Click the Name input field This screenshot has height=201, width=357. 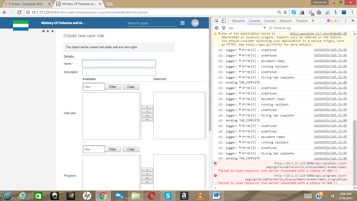[x=119, y=64]
